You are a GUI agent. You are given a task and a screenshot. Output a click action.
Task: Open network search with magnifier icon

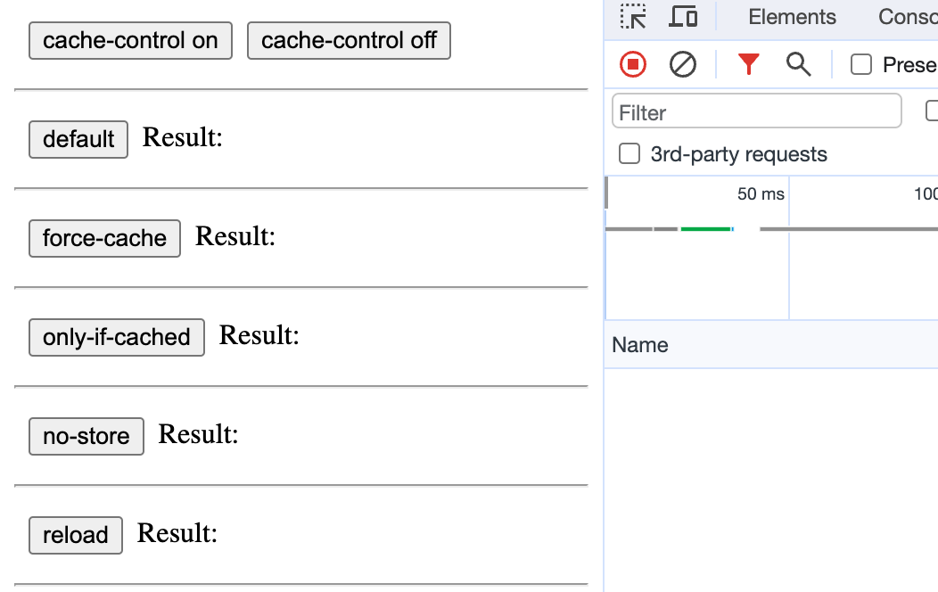799,64
